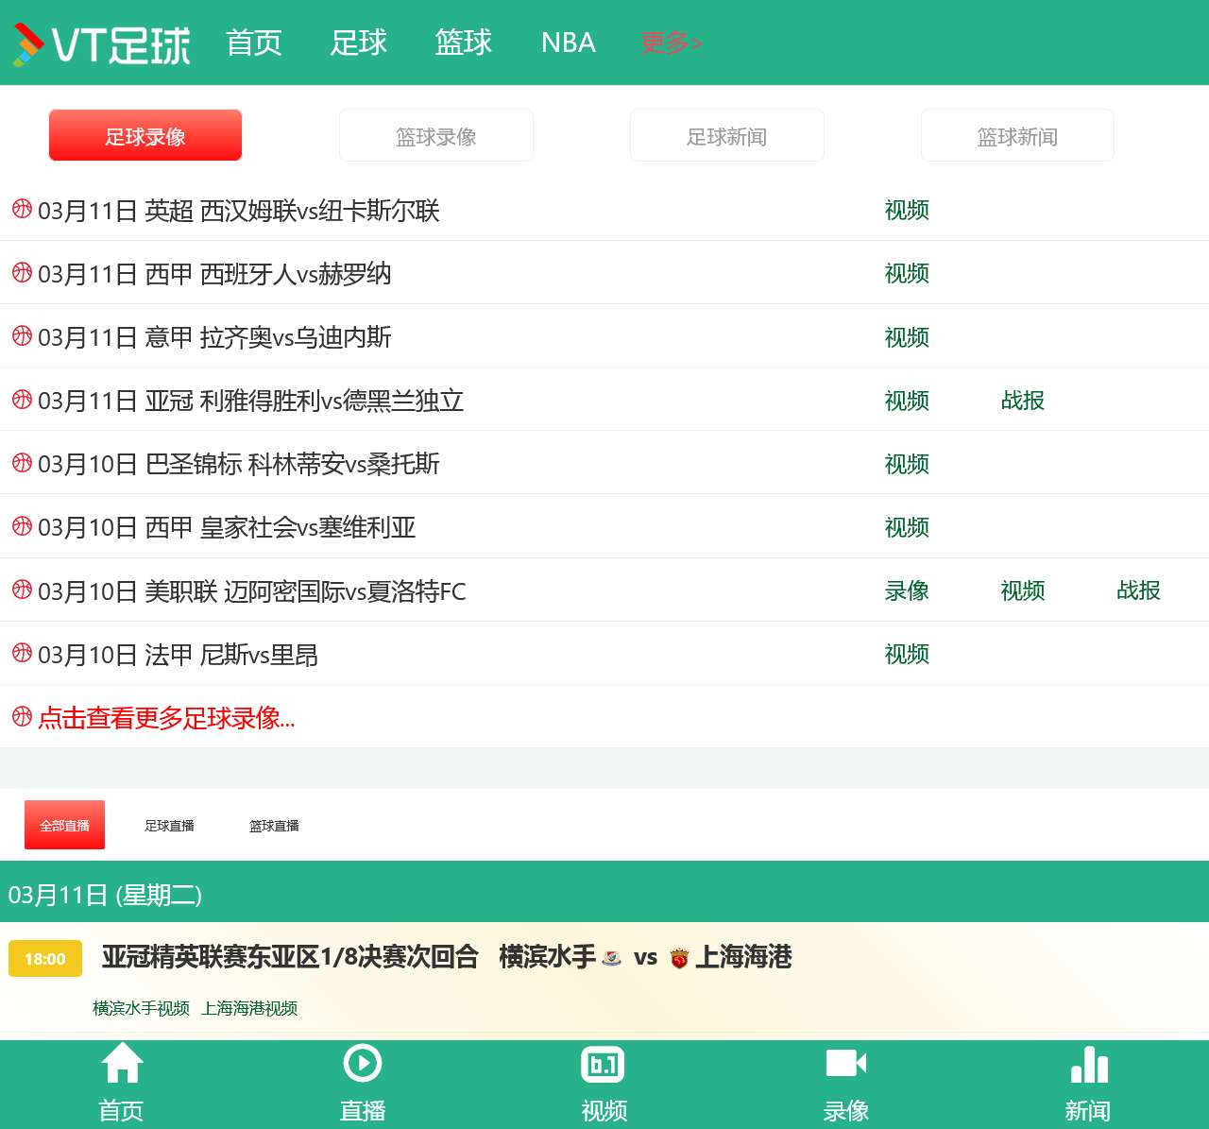This screenshot has width=1209, height=1129.
Task: Click ball icon beside 拉齐奥vs乌迪内斯
Action: [22, 335]
